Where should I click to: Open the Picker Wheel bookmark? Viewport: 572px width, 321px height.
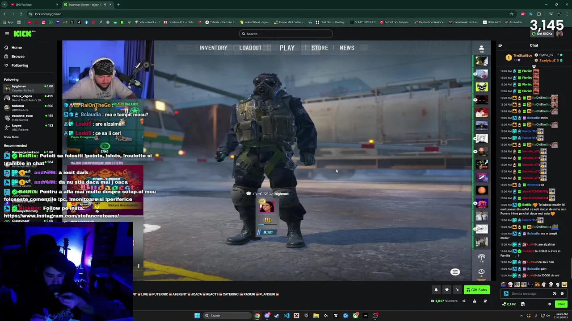pyautogui.click(x=255, y=22)
